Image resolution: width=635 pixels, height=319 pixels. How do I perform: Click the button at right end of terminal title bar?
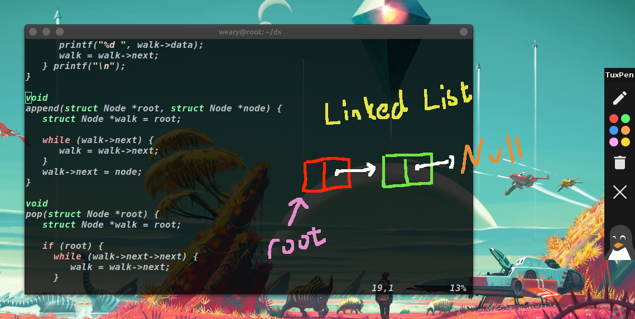coord(464,32)
